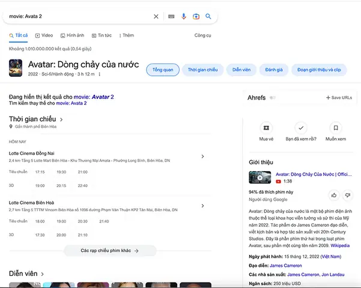This screenshot has width=361, height=288.
Task: Click the Việt Nam release date link
Action: [x=331, y=256]
